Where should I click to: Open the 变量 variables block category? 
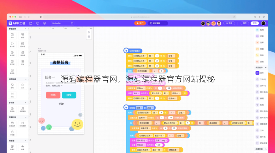(260, 49)
